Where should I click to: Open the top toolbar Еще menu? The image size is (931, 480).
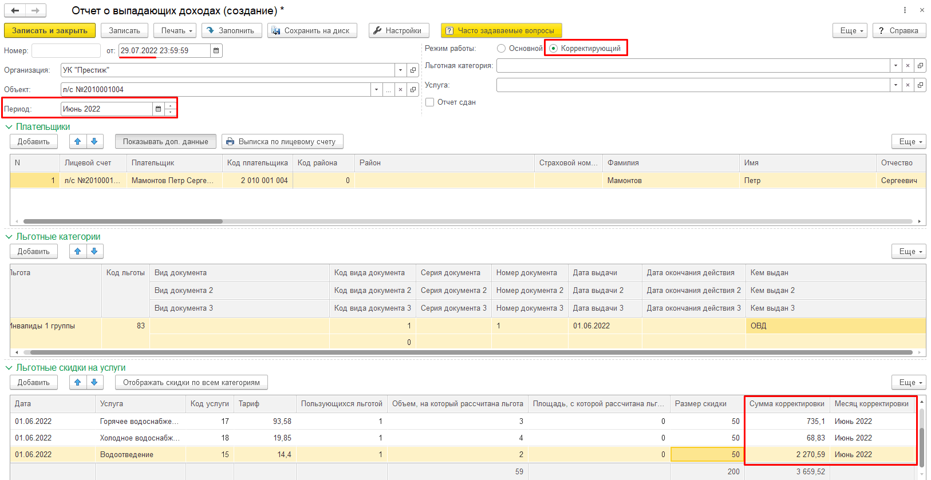[x=851, y=31]
